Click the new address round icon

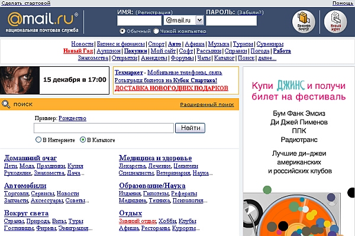[x=335, y=22]
